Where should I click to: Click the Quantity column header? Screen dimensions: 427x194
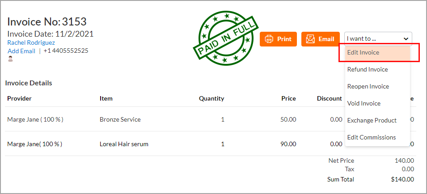point(211,98)
